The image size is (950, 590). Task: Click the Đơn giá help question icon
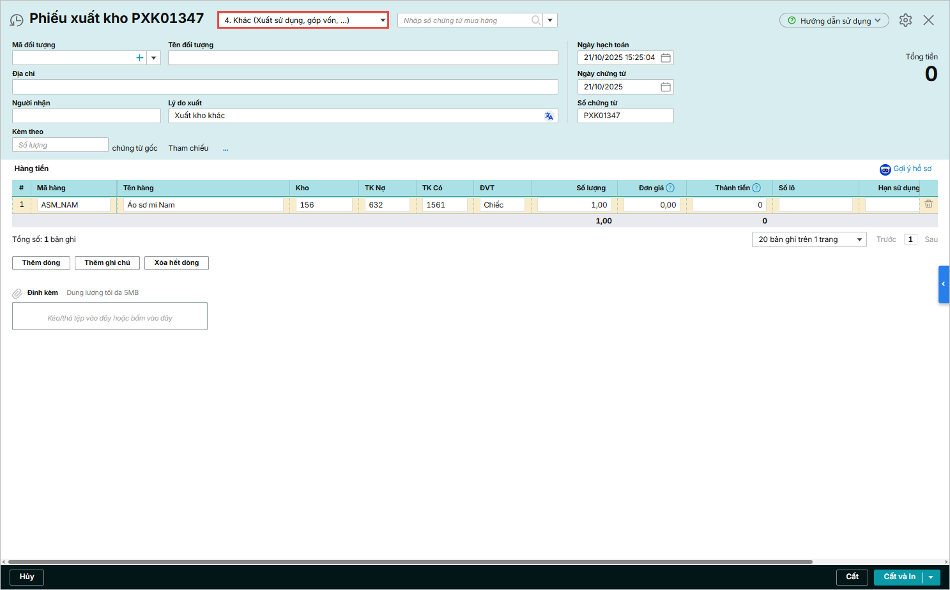tap(670, 188)
